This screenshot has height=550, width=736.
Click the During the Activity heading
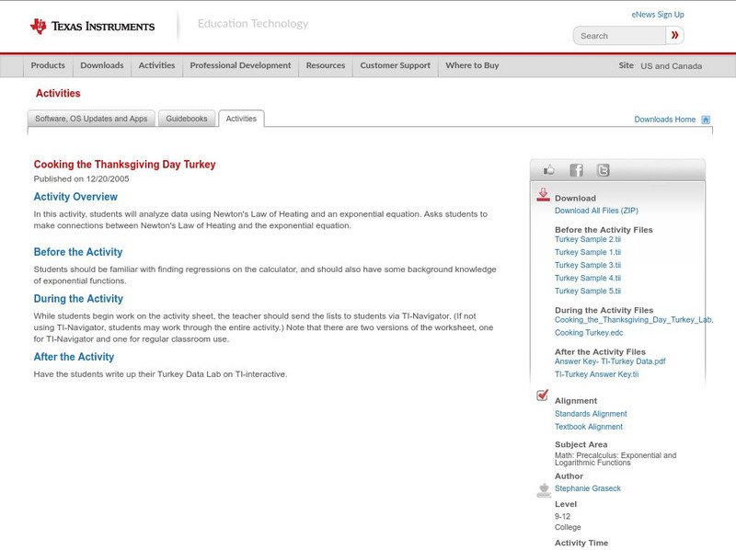tap(78, 299)
